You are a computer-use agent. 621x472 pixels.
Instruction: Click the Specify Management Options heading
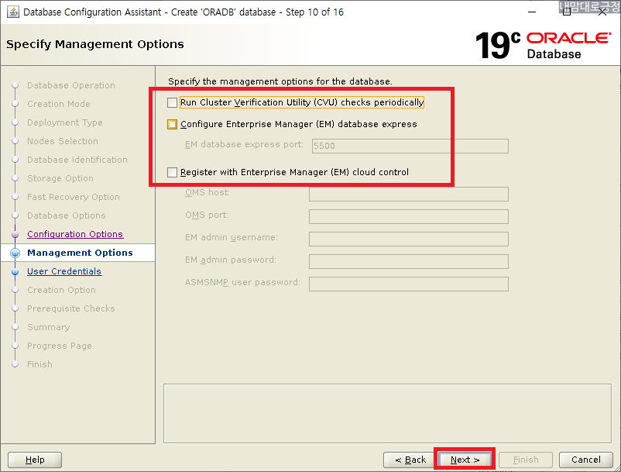click(95, 44)
